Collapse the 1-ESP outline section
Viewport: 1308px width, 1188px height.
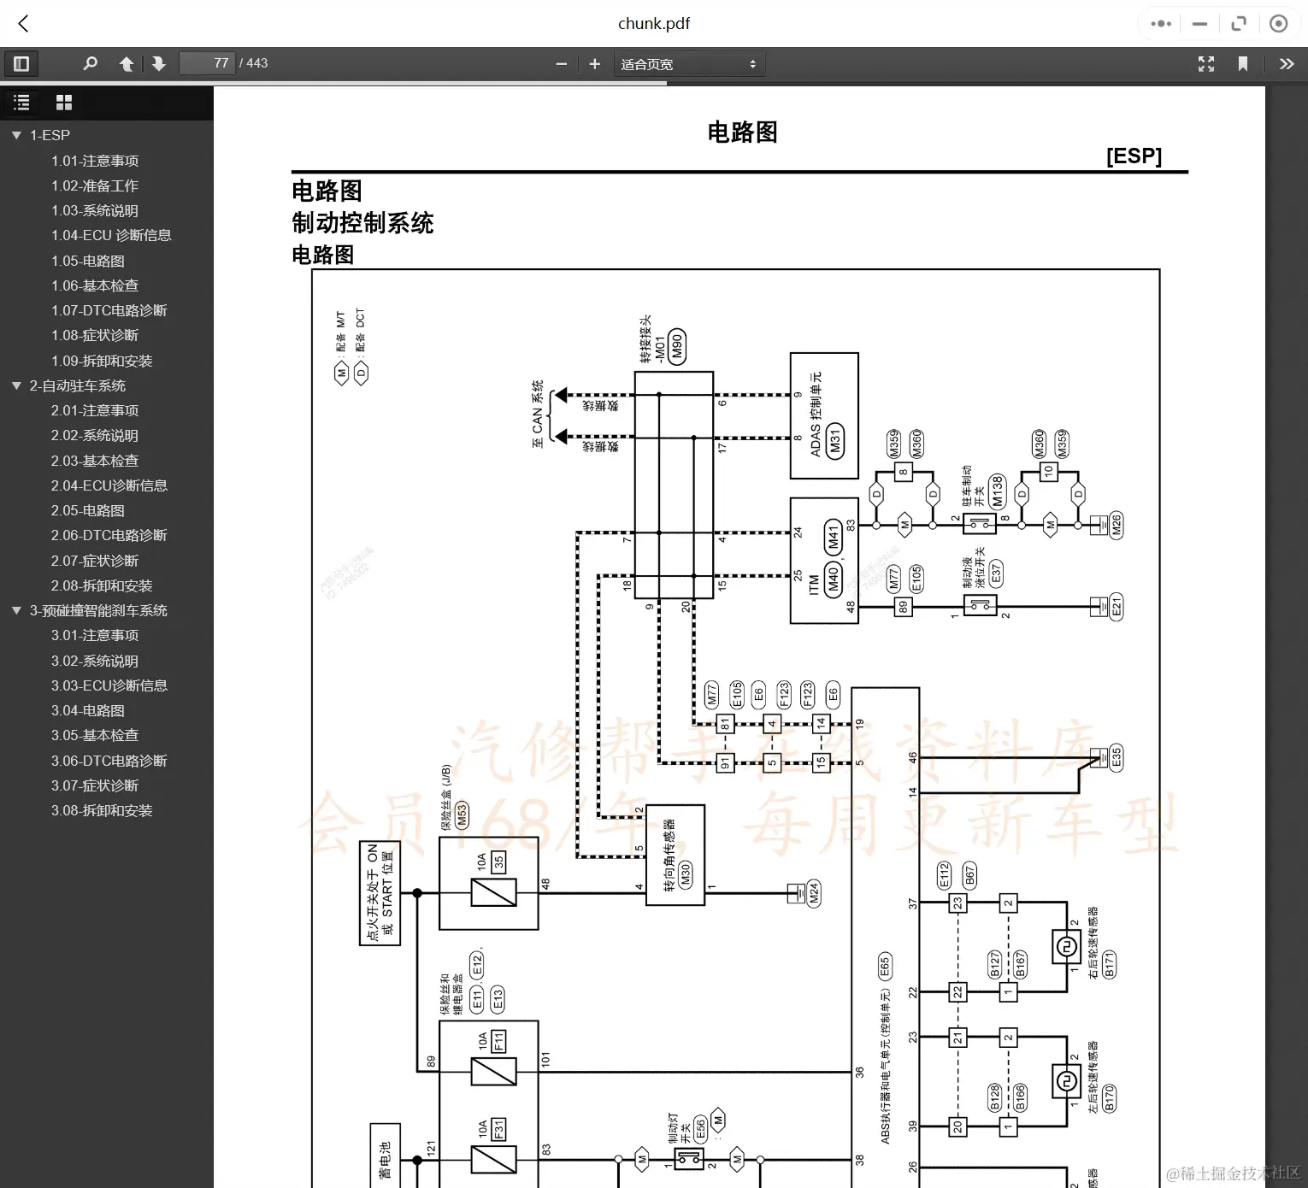[15, 134]
